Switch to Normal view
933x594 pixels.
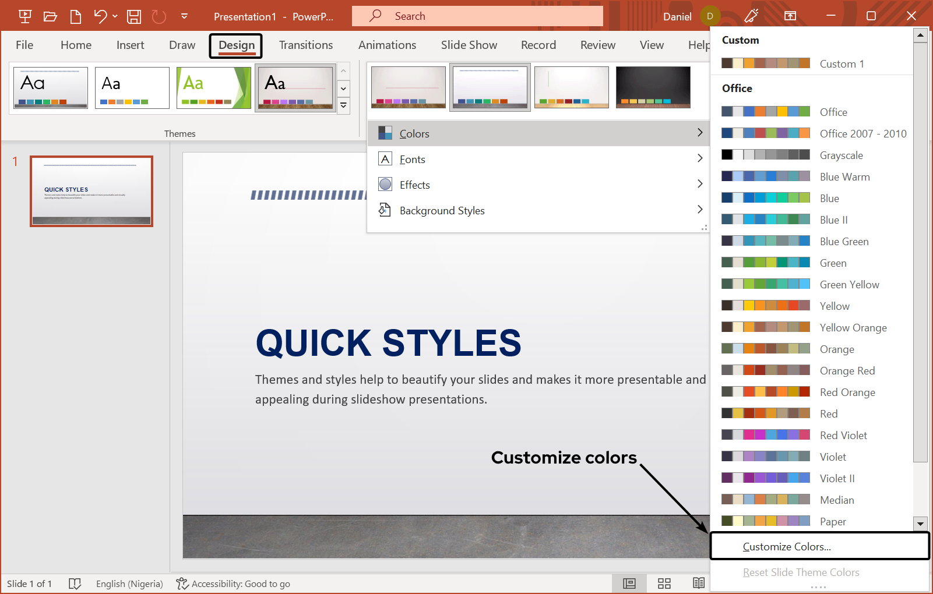(629, 583)
